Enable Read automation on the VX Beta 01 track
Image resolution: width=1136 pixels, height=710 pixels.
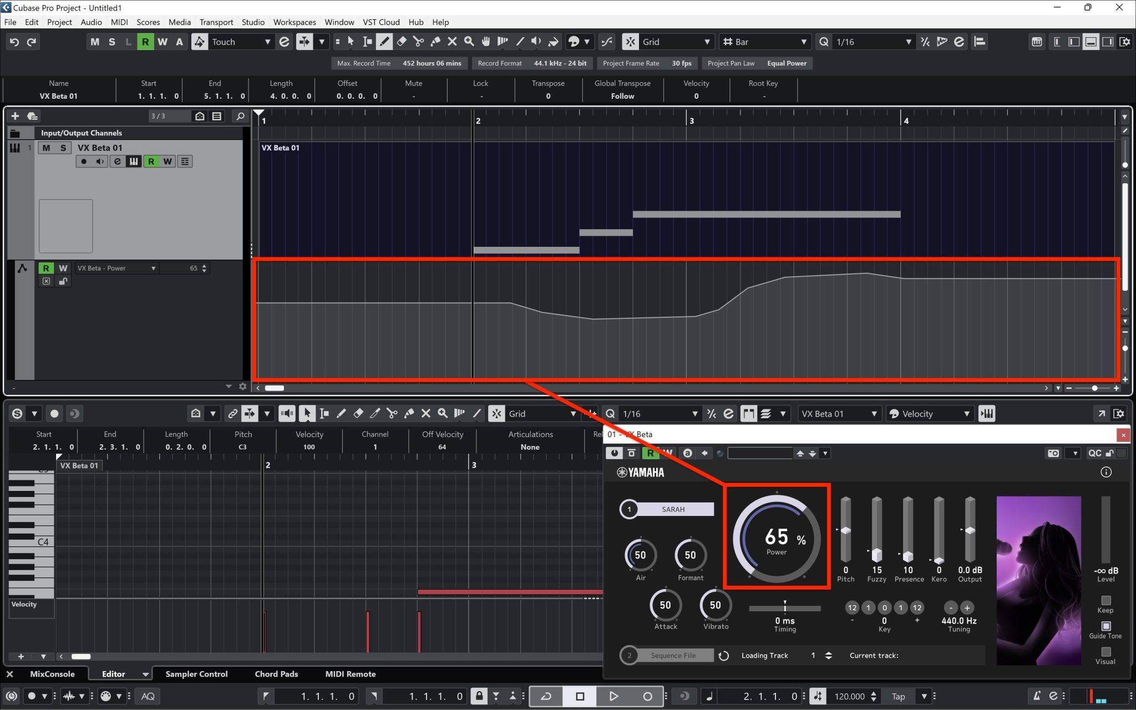[x=151, y=161]
